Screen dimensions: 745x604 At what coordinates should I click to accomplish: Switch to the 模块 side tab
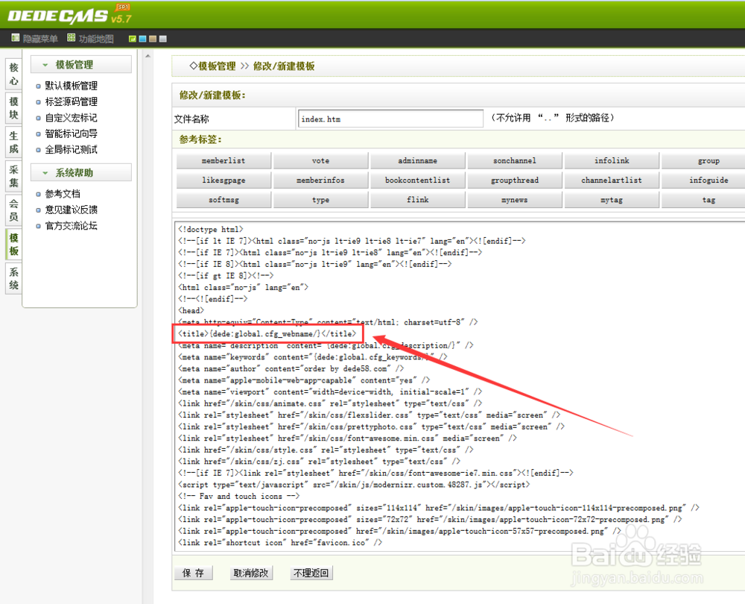(x=13, y=108)
